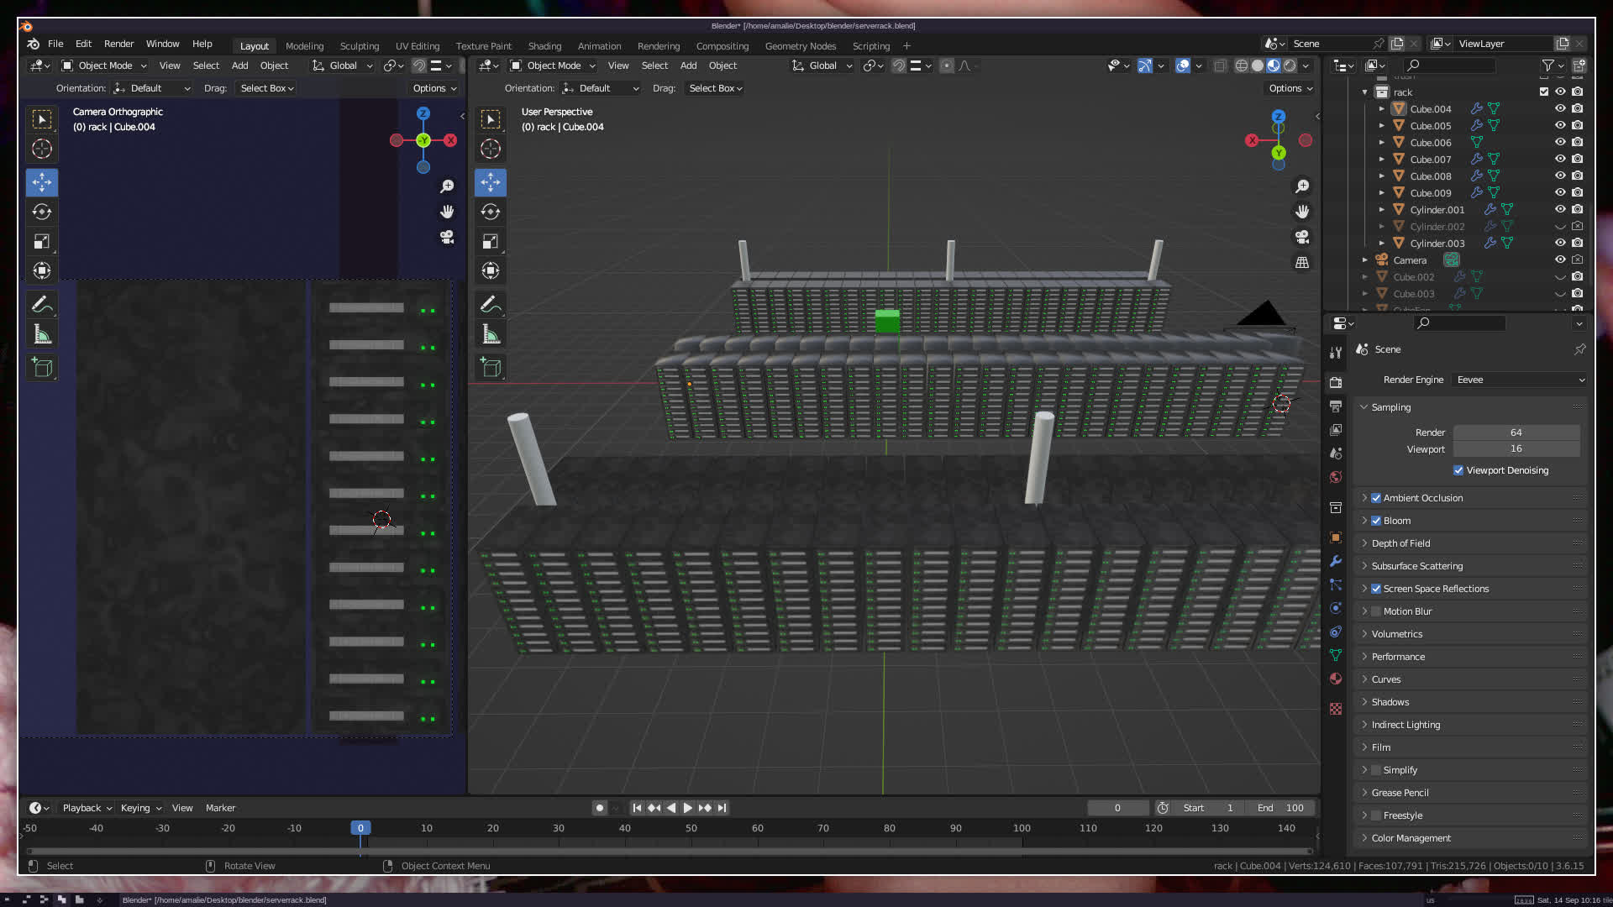Viewport: 1613px width, 907px height.
Task: Click the Render samples value field
Action: point(1516,433)
